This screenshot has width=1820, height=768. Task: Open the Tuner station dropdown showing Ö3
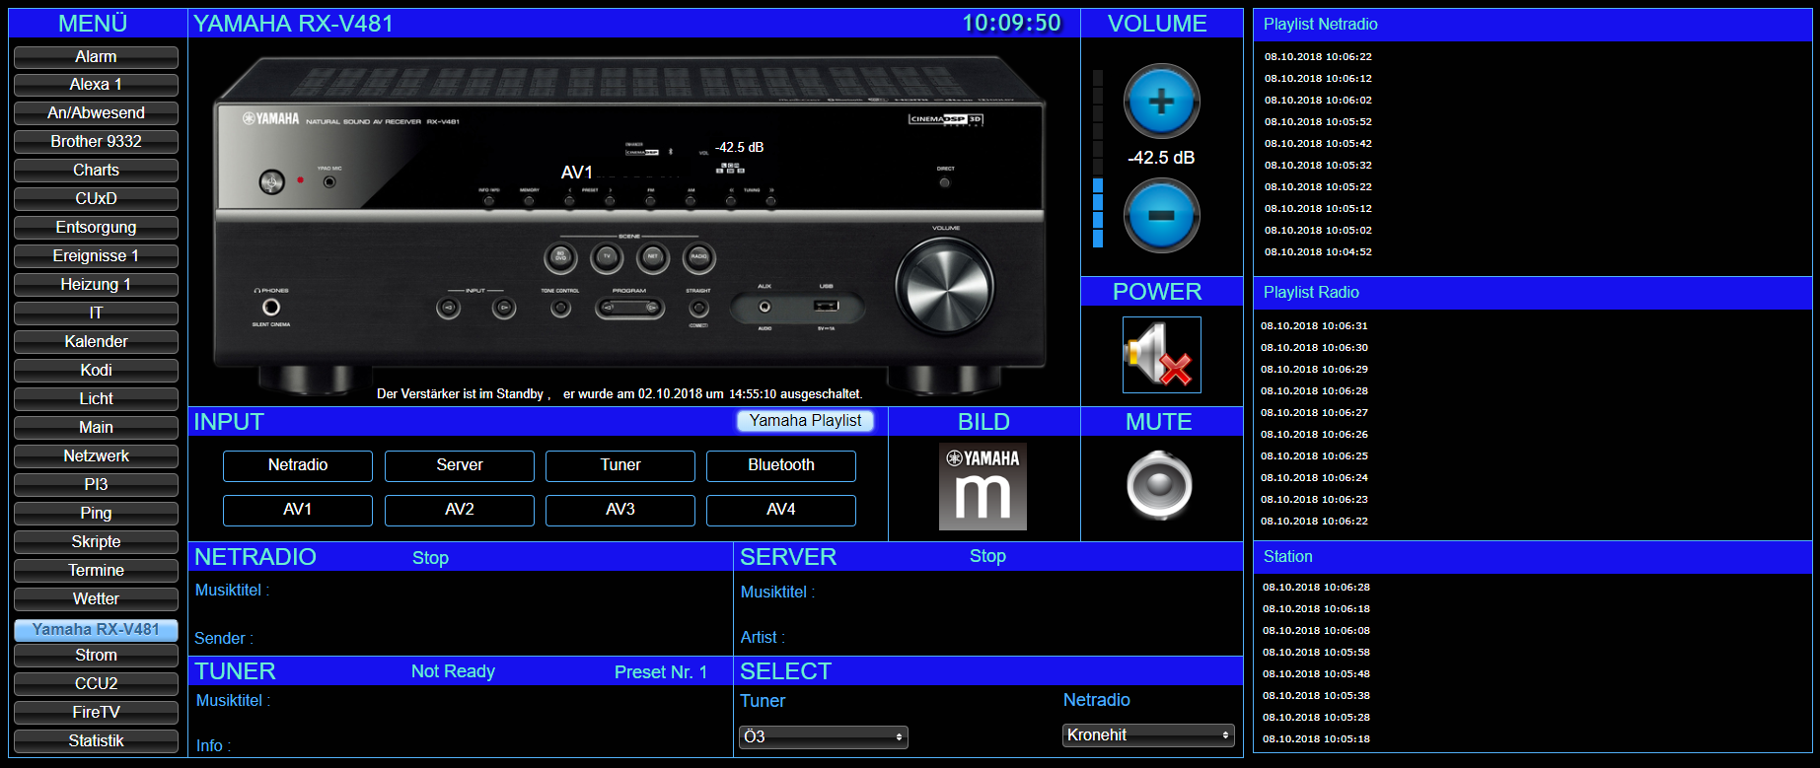coord(823,736)
